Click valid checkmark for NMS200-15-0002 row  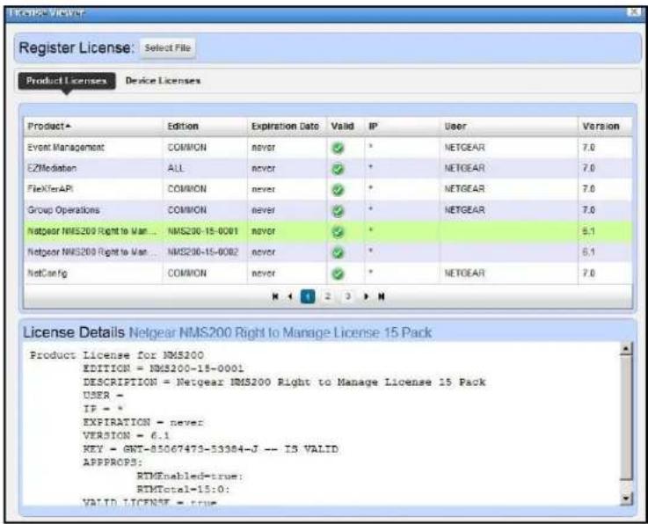(x=338, y=252)
